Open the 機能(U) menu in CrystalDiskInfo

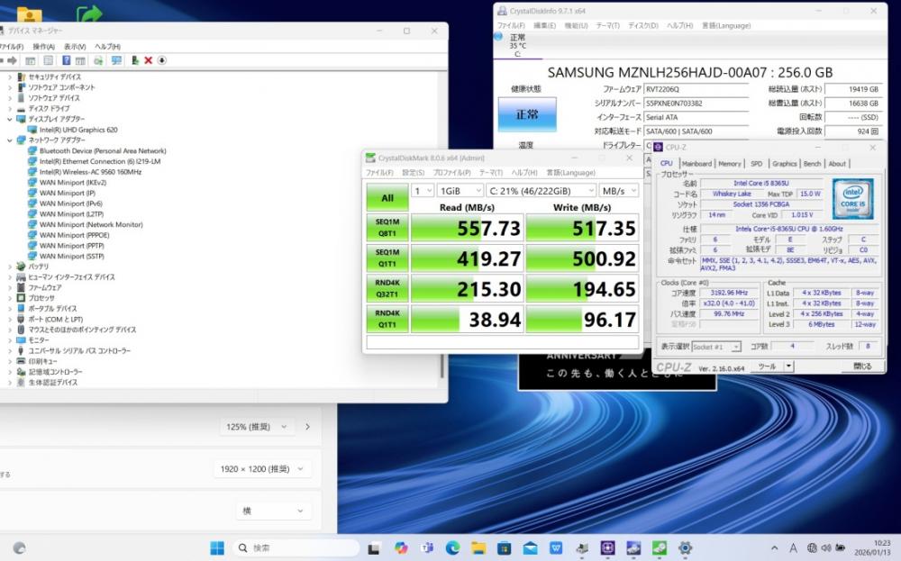coord(578,26)
